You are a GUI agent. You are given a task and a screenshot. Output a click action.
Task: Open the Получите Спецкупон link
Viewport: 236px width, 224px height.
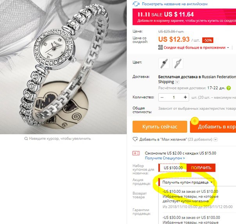pos(165,158)
